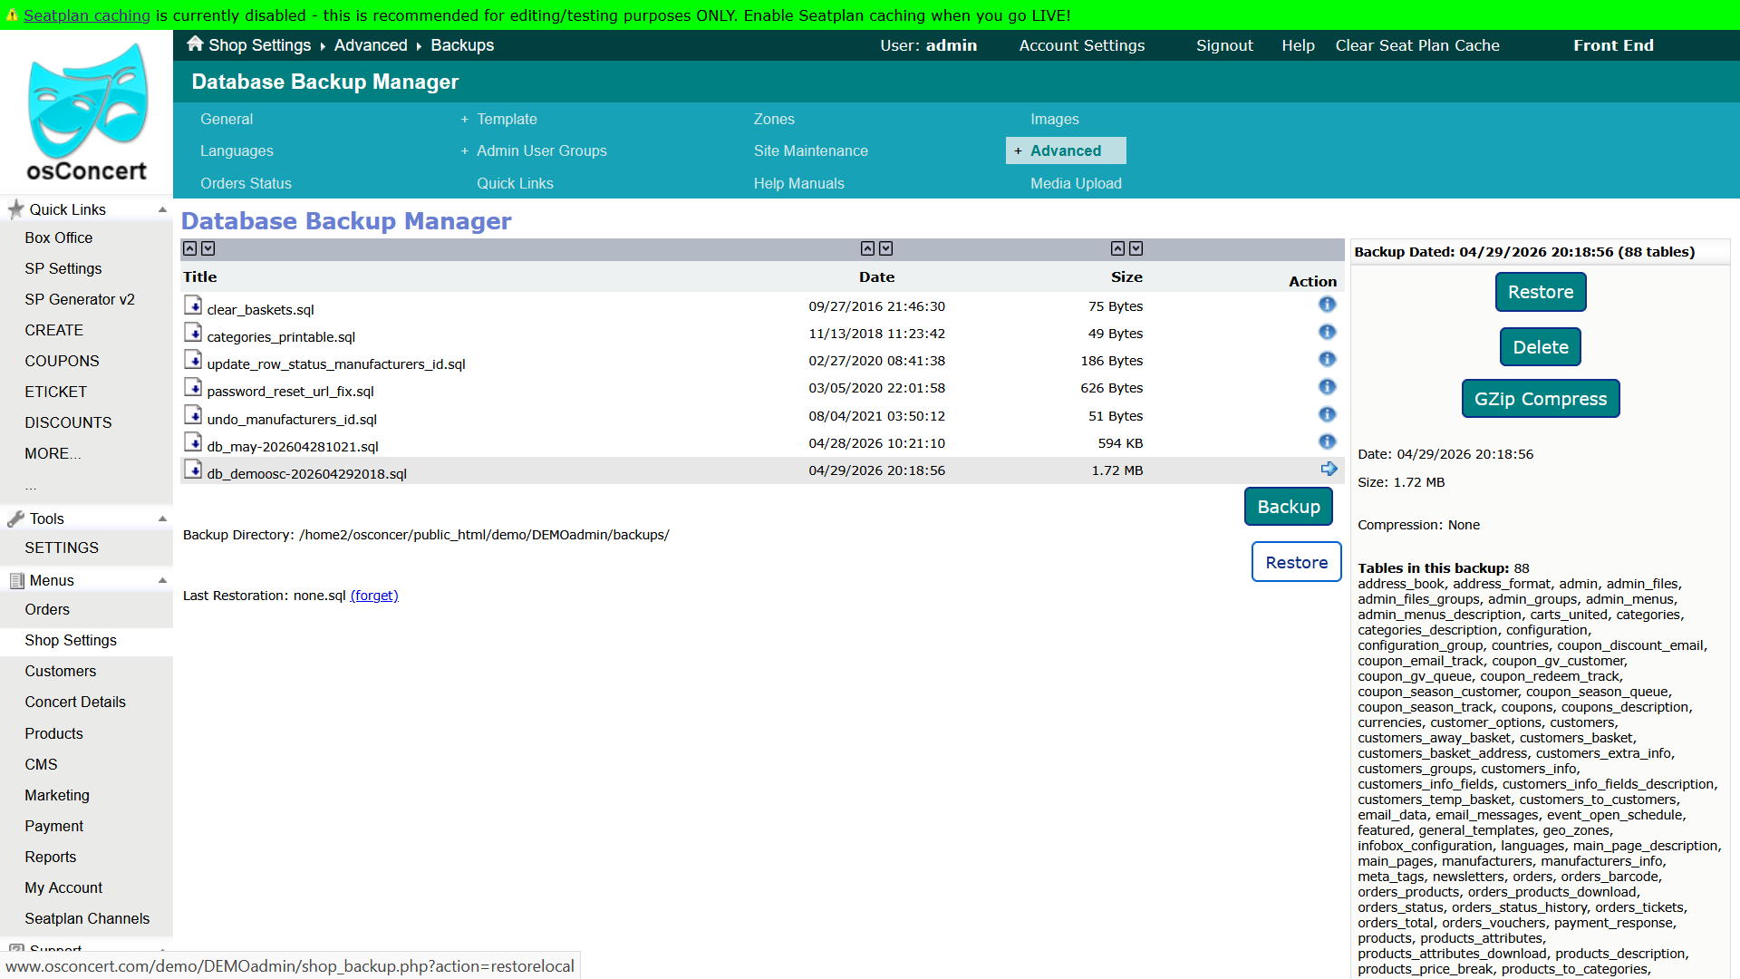Screen dimensions: 1740x979
Task: Sort Date column descending
Action: click(x=886, y=248)
